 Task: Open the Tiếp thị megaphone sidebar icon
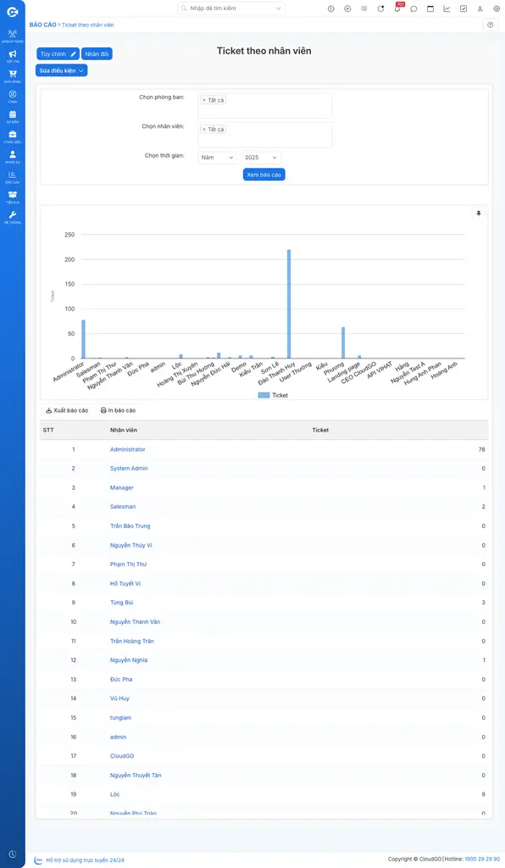pos(12,57)
